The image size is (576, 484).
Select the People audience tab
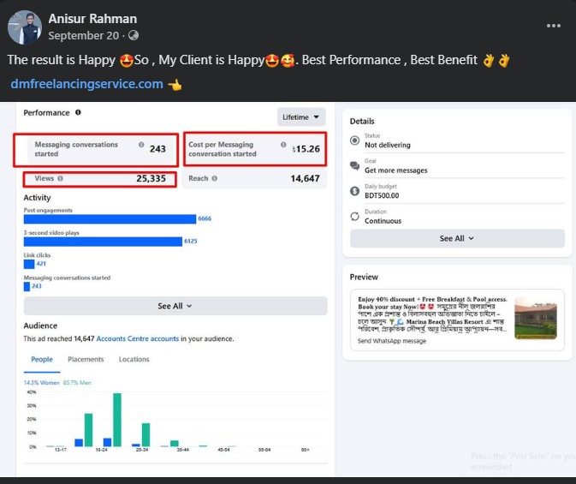coord(42,359)
